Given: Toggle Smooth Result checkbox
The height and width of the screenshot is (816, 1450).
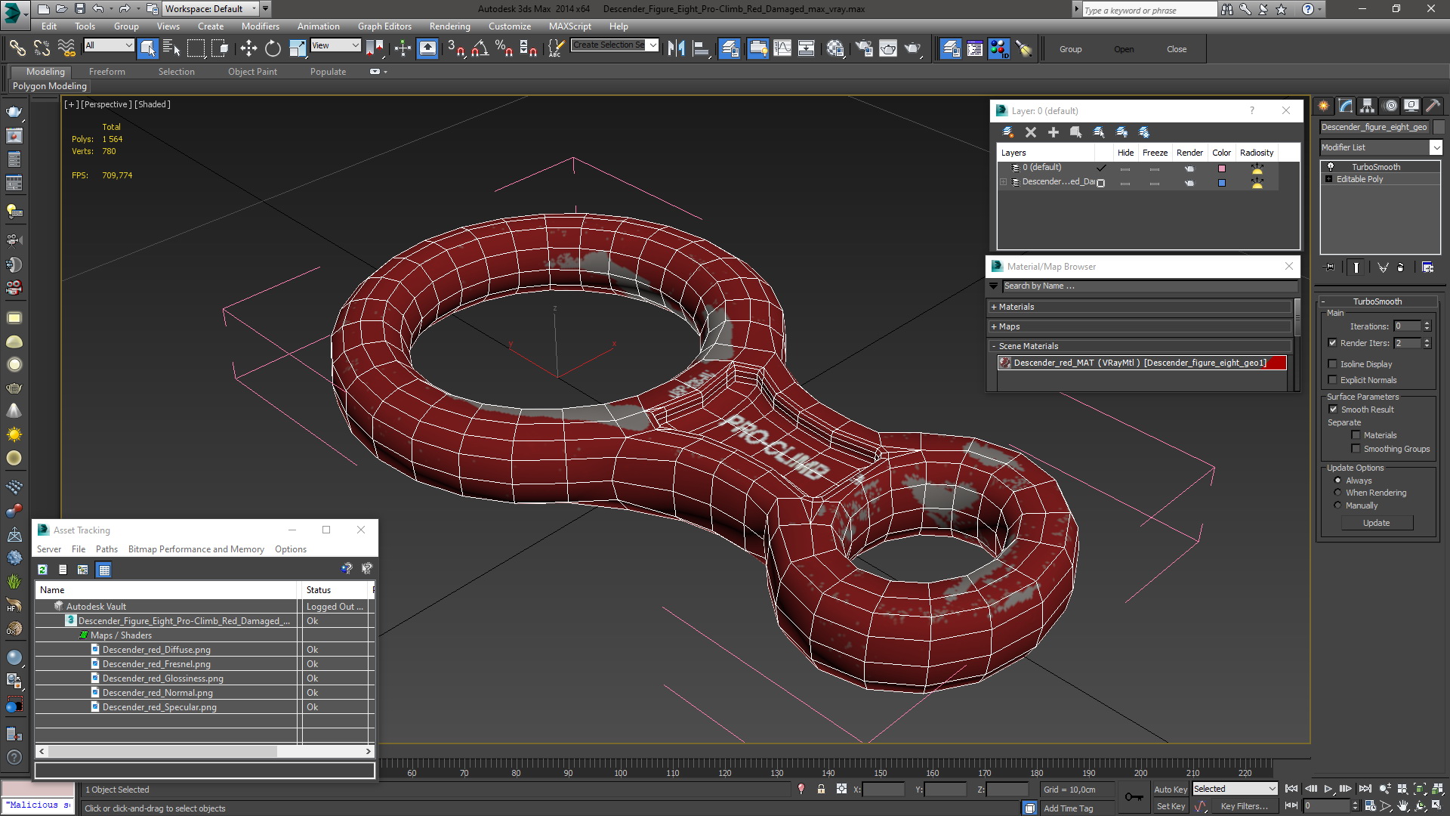Looking at the screenshot, I should click(x=1333, y=409).
